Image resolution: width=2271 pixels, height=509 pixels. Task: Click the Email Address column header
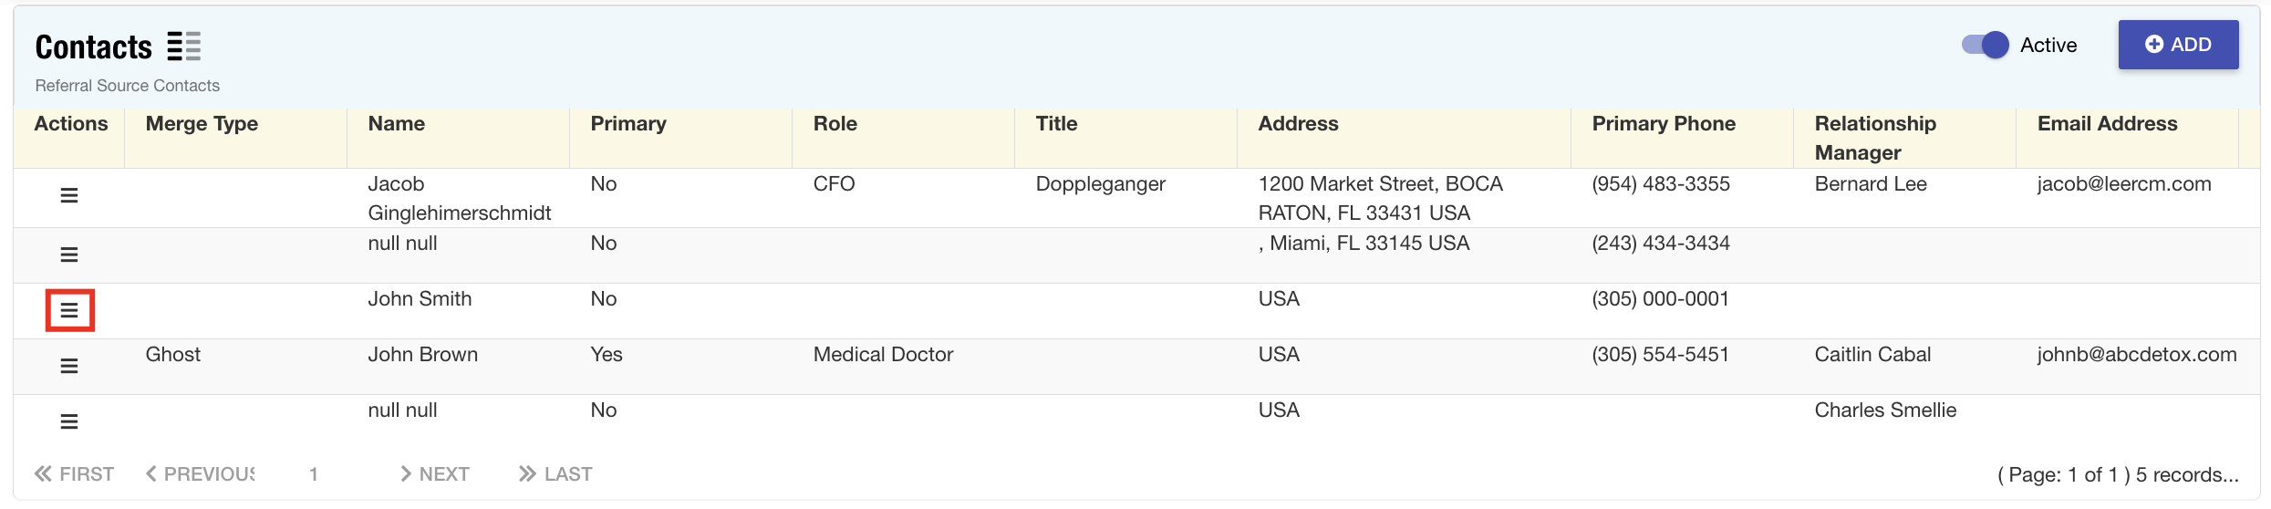[2107, 124]
